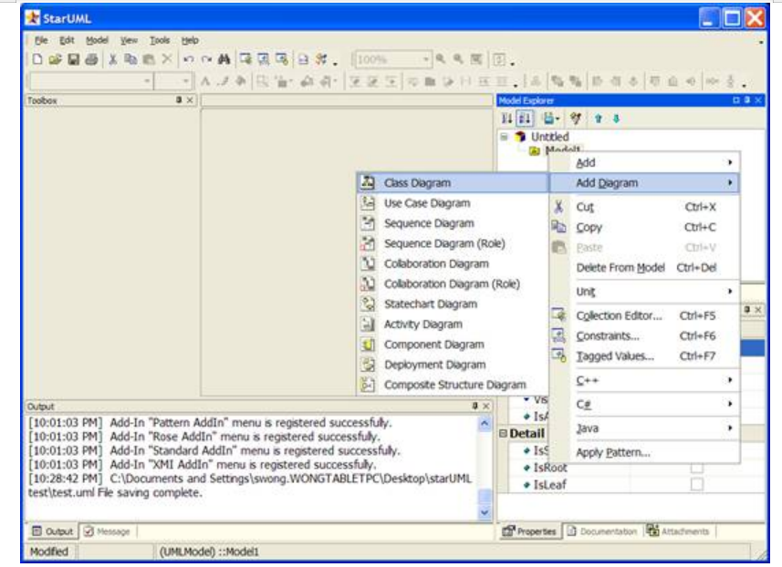Click the Class Diagram icon in submenu
Viewport: 782px width, 567px height.
(x=368, y=182)
